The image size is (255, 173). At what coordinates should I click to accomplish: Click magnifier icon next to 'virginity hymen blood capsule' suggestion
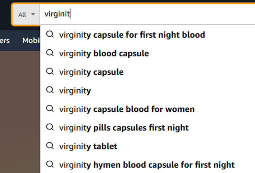(x=50, y=164)
